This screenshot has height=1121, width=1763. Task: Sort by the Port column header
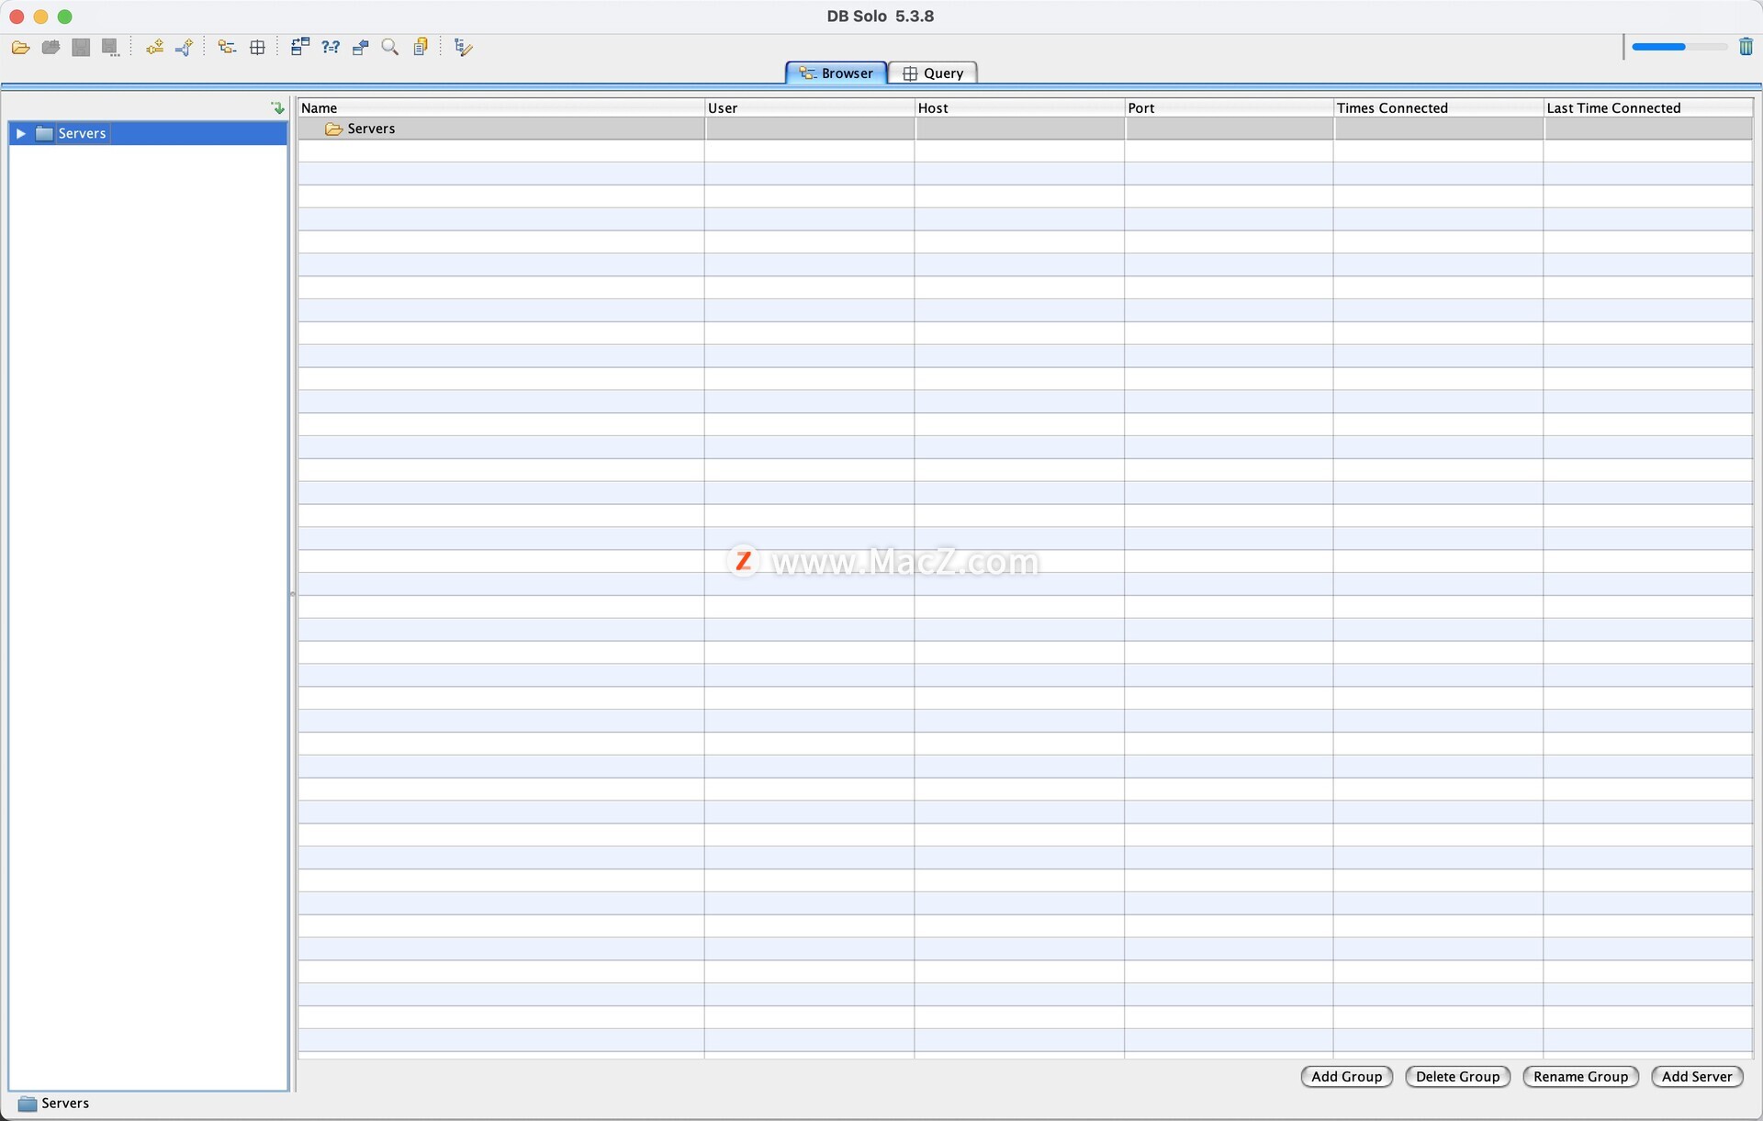1229,107
